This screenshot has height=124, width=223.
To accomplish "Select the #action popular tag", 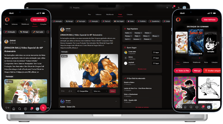I will pyautogui.click(x=128, y=33).
